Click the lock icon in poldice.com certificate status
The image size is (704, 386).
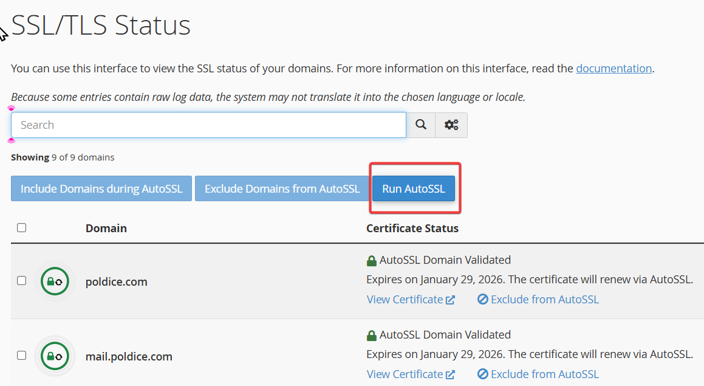(x=372, y=261)
